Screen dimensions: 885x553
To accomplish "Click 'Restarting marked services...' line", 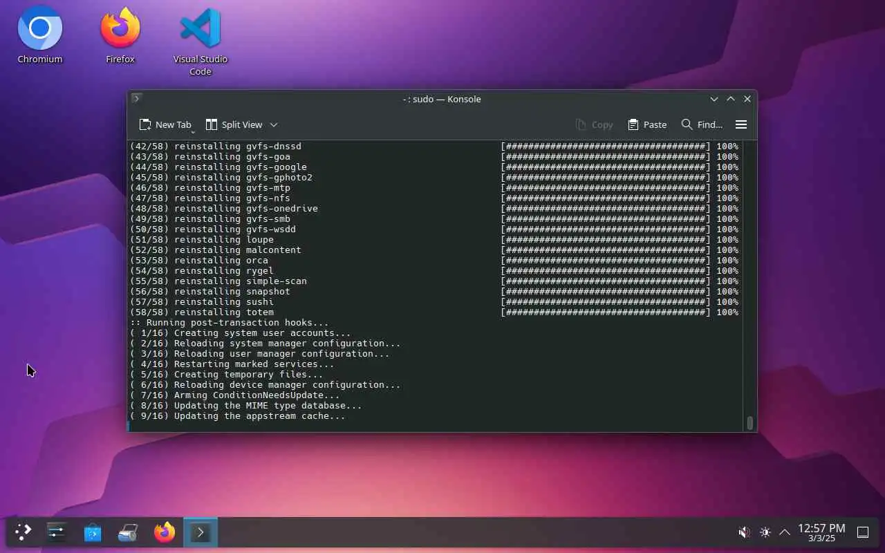I will [x=232, y=364].
